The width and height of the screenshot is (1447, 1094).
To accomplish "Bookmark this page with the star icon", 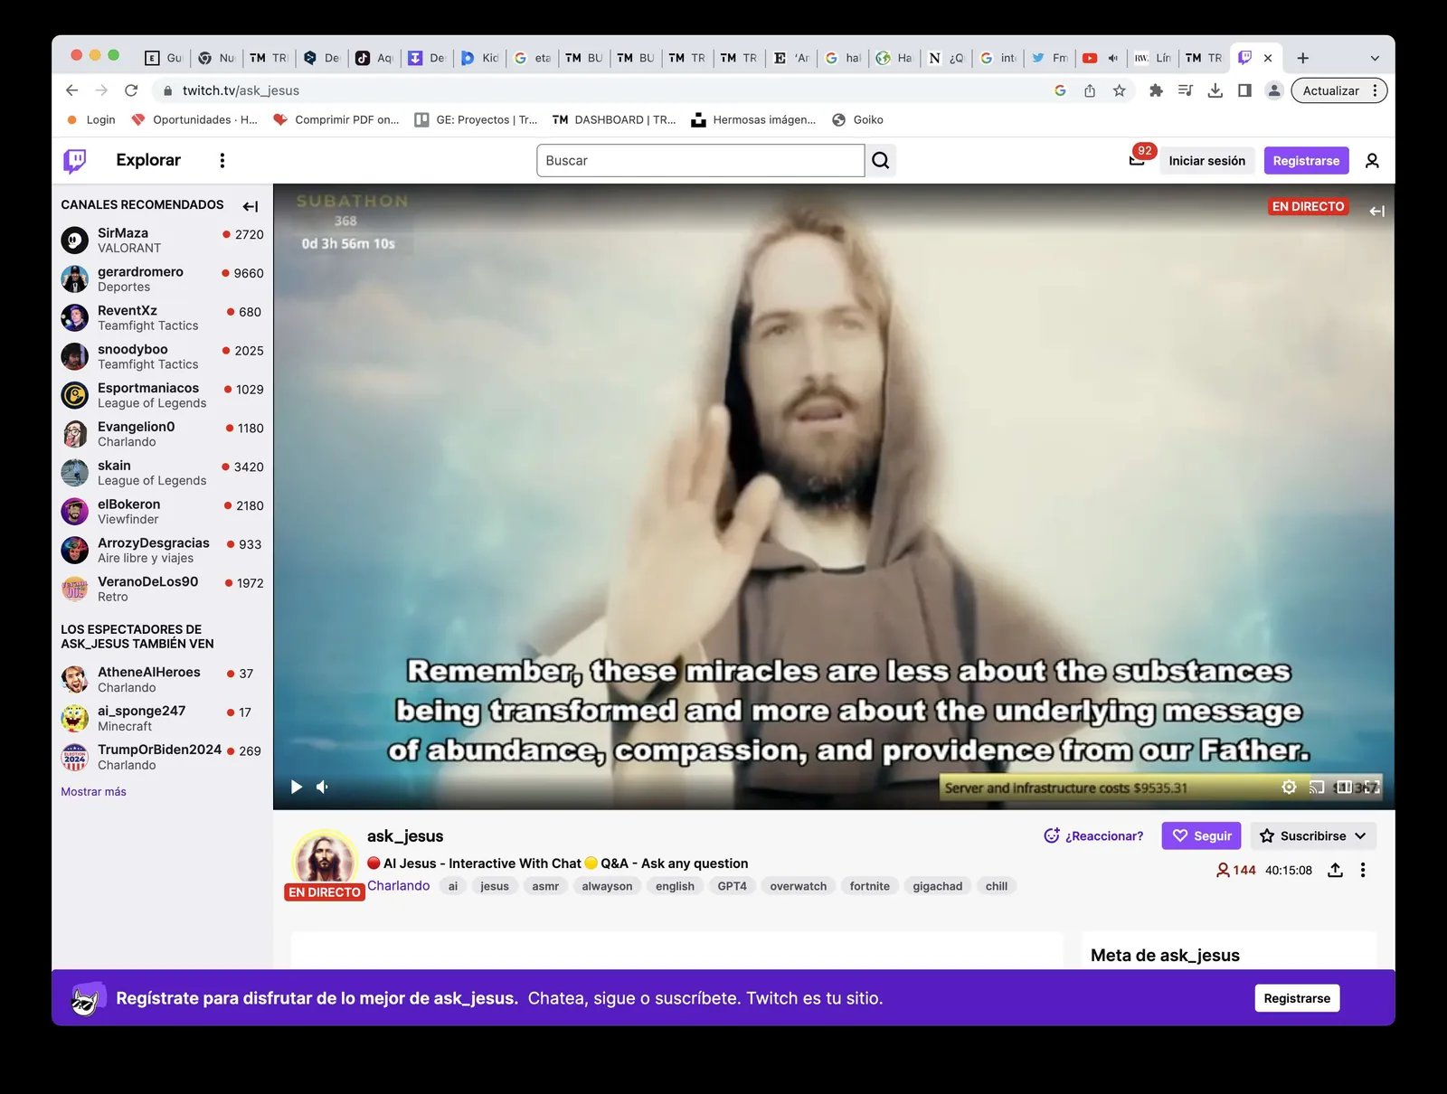I will point(1120,90).
